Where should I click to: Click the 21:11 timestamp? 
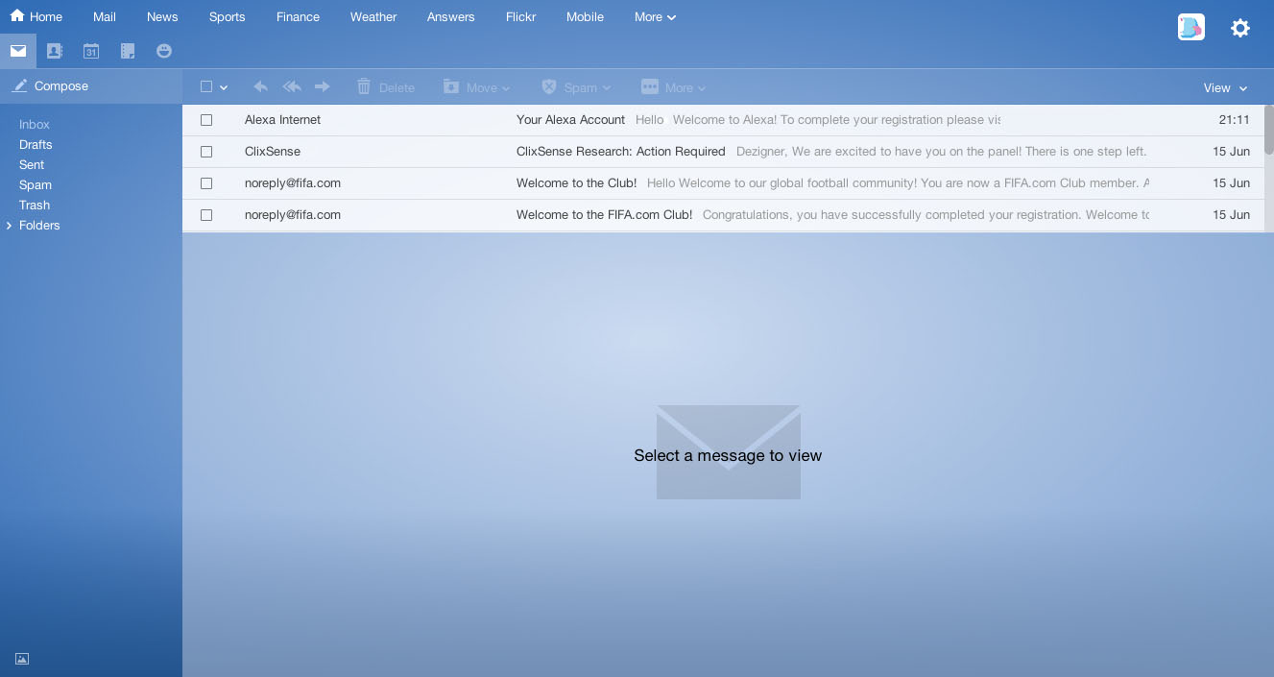1234,120
